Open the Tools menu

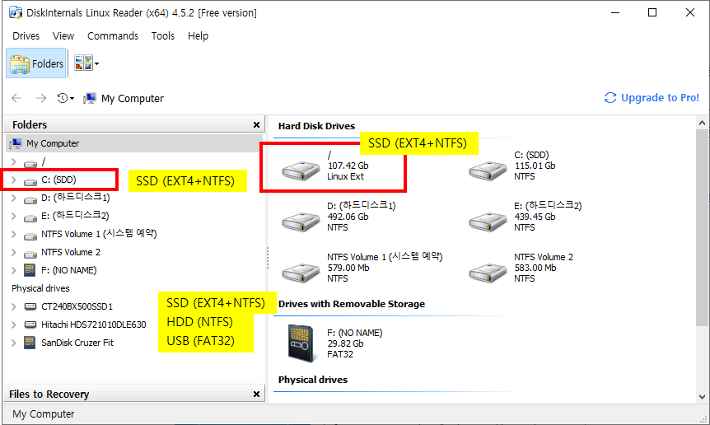coord(162,35)
